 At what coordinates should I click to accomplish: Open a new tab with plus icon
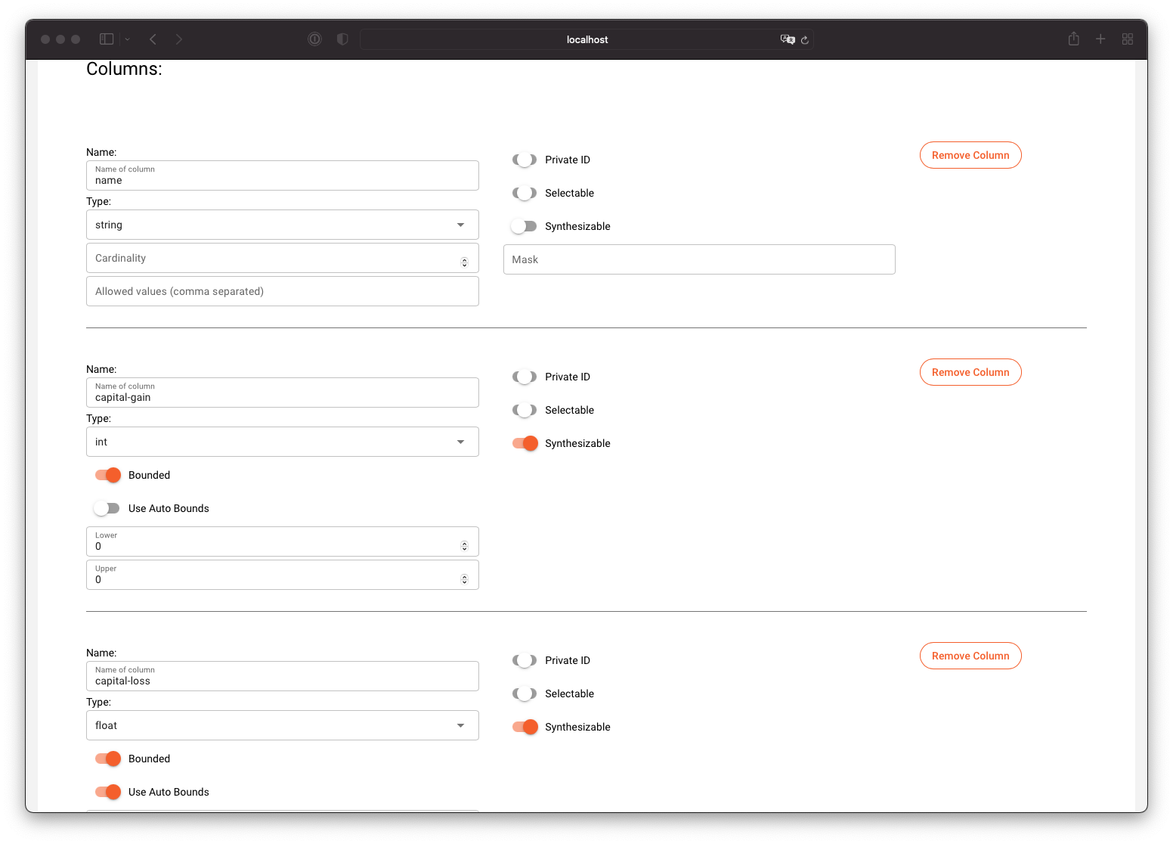pyautogui.click(x=1100, y=39)
